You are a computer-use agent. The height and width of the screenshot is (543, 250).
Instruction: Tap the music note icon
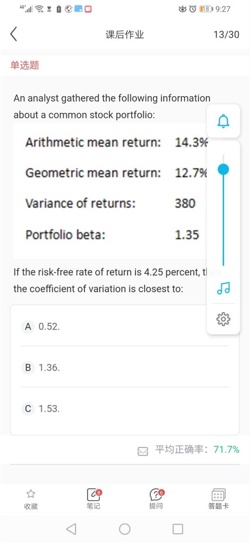tap(224, 288)
